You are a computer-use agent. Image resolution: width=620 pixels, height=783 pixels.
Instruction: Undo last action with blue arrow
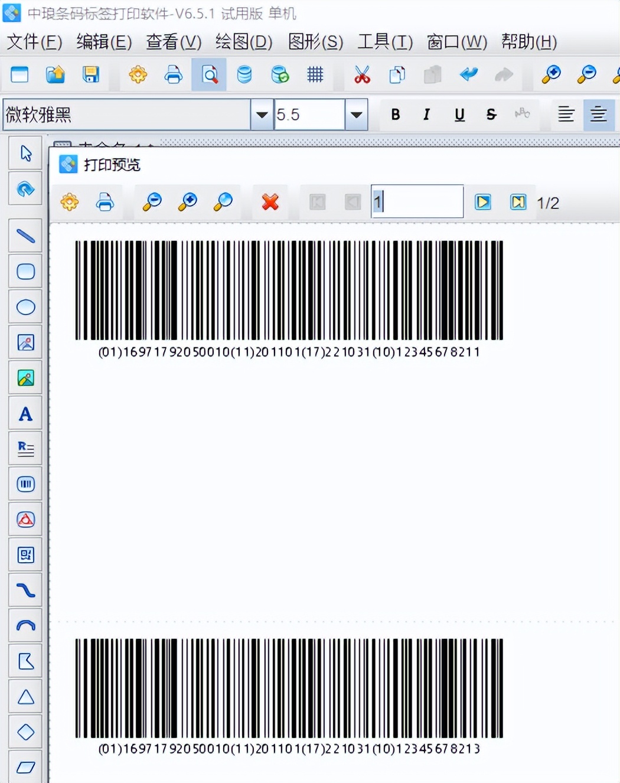[468, 74]
